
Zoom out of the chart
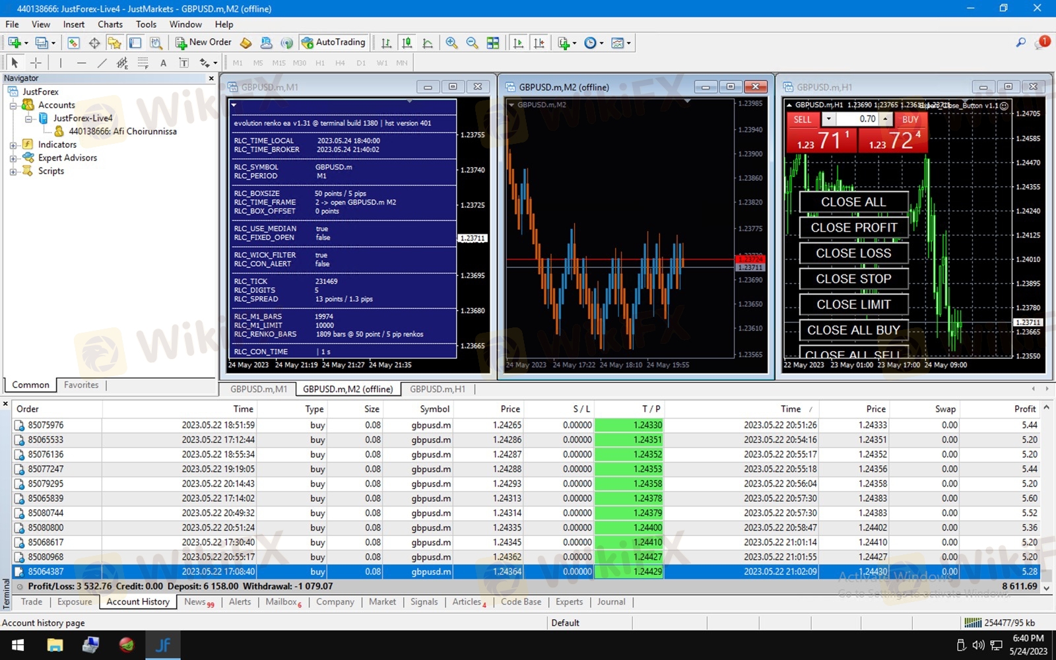click(x=472, y=43)
